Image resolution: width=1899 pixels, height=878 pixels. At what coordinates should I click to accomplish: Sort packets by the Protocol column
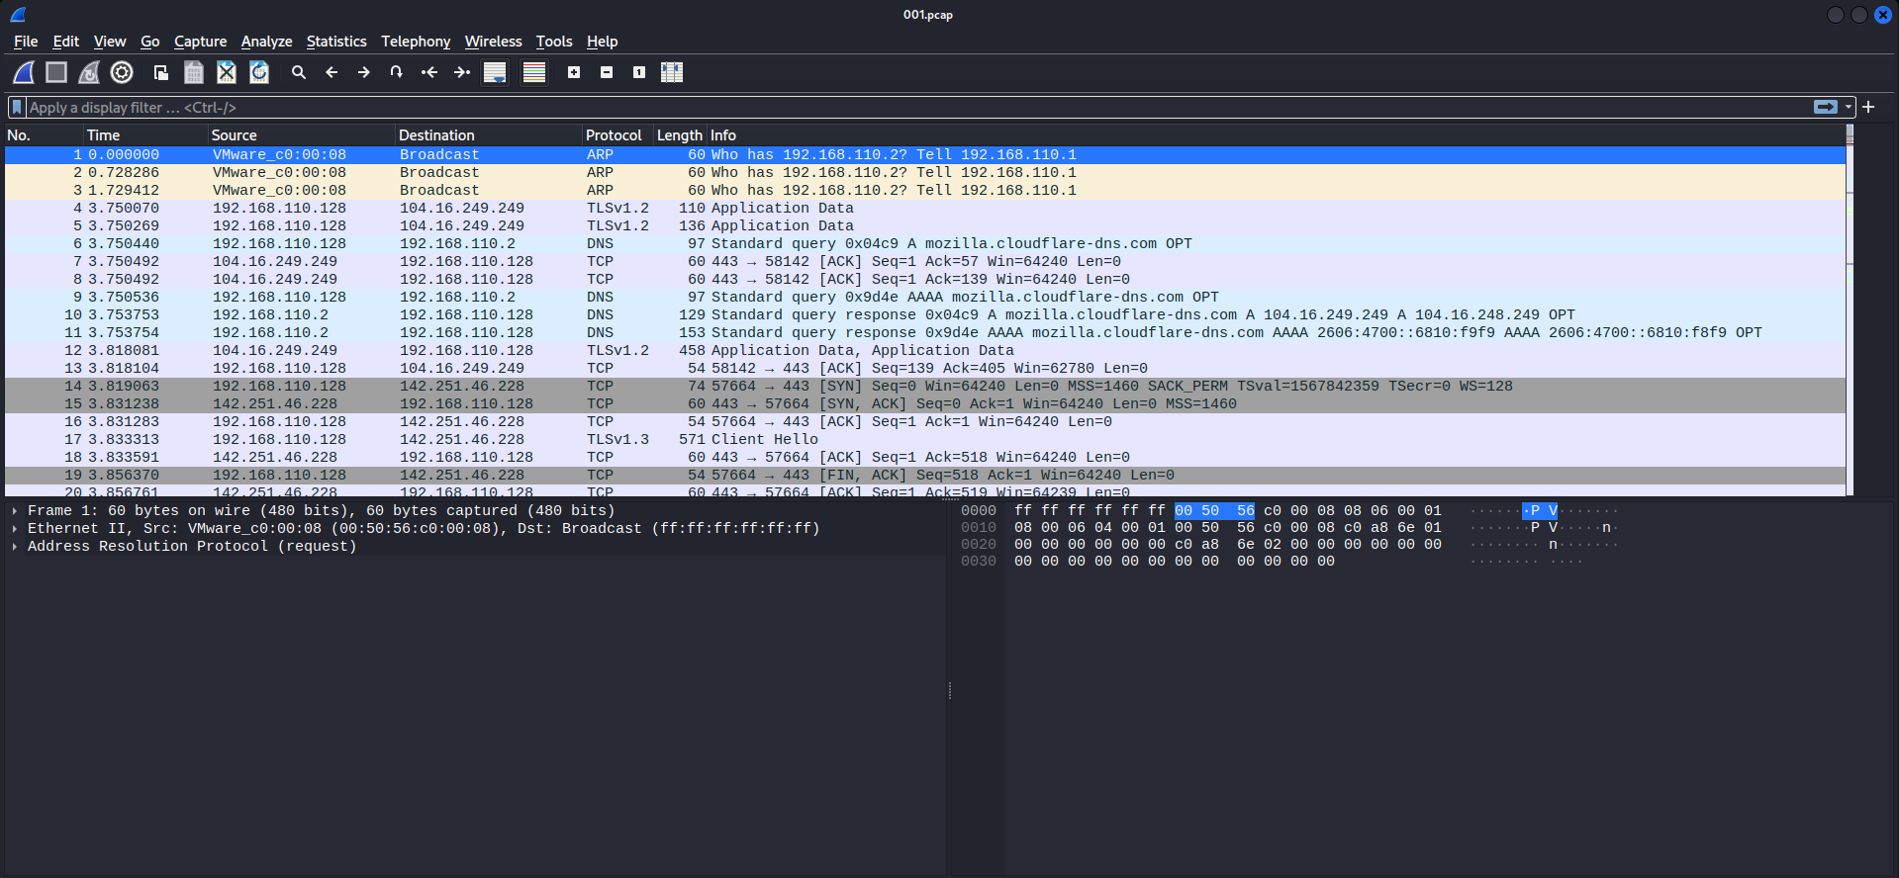pos(617,135)
